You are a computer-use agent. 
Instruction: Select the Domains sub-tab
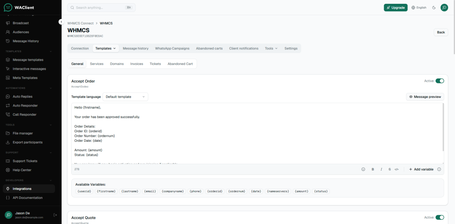click(117, 64)
